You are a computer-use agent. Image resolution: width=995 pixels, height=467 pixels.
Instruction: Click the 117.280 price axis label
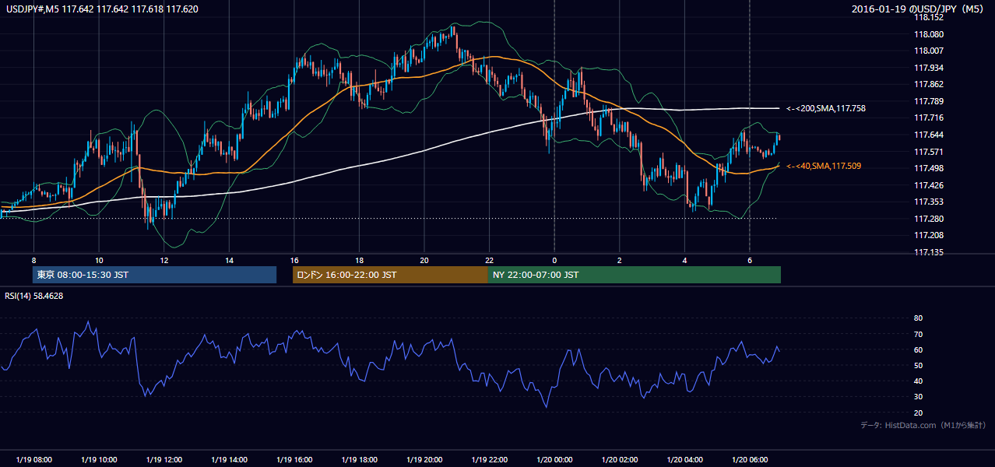coord(929,219)
